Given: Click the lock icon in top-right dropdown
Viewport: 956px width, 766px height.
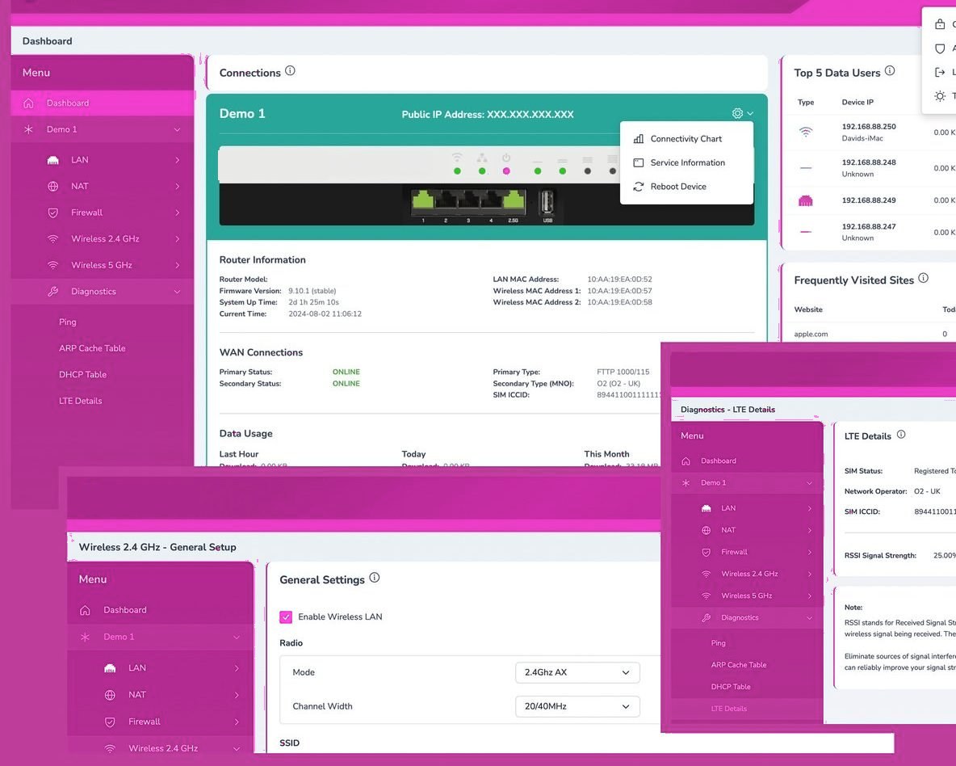Looking at the screenshot, I should 940,24.
